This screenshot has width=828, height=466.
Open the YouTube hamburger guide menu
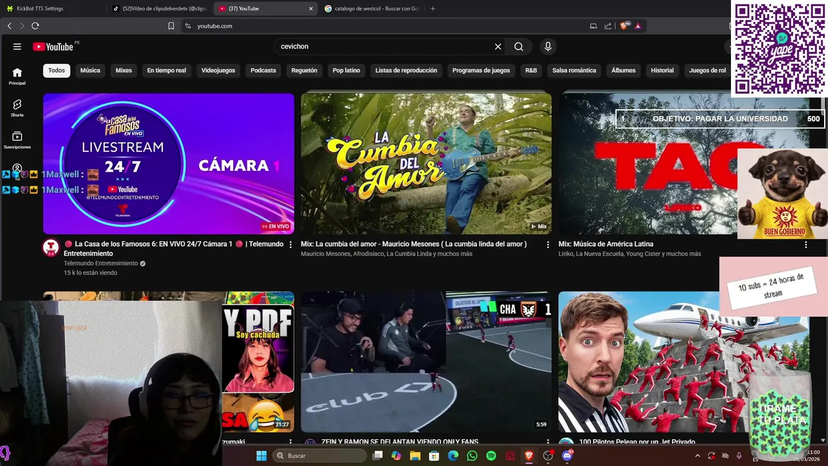point(17,47)
